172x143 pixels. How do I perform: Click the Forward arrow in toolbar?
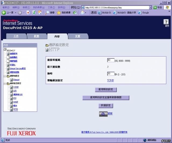[x=20, y=13]
